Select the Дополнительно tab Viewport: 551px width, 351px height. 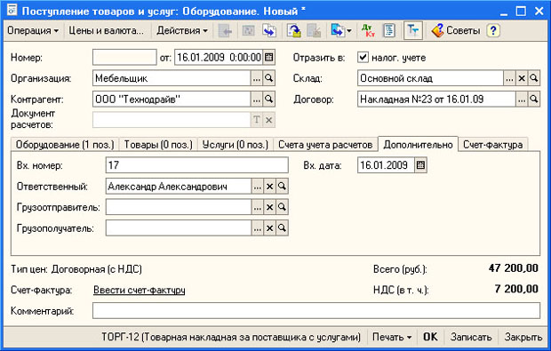coord(418,145)
